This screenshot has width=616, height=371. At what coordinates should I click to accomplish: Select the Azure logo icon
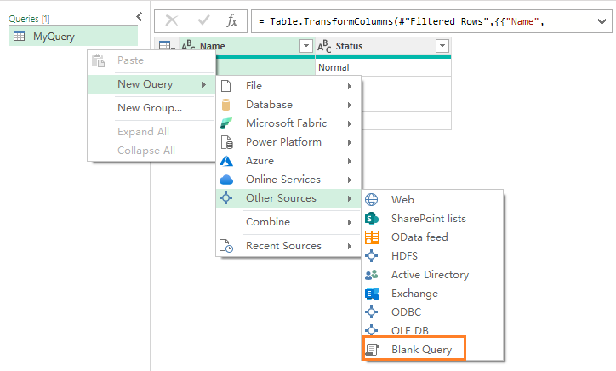click(226, 161)
